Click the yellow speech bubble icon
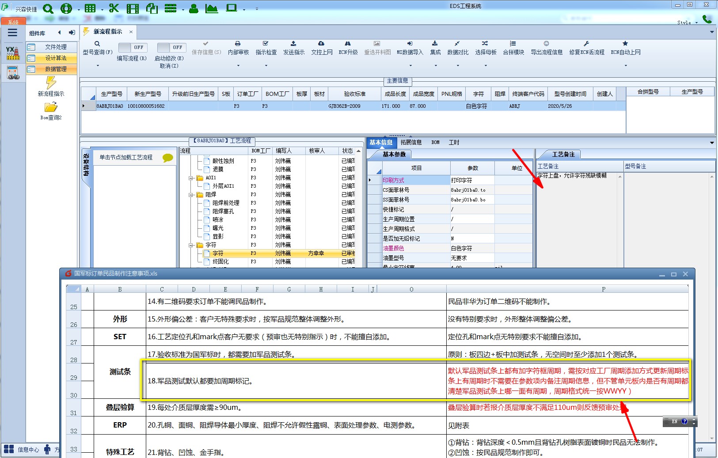Image resolution: width=718 pixels, height=458 pixels. point(168,158)
